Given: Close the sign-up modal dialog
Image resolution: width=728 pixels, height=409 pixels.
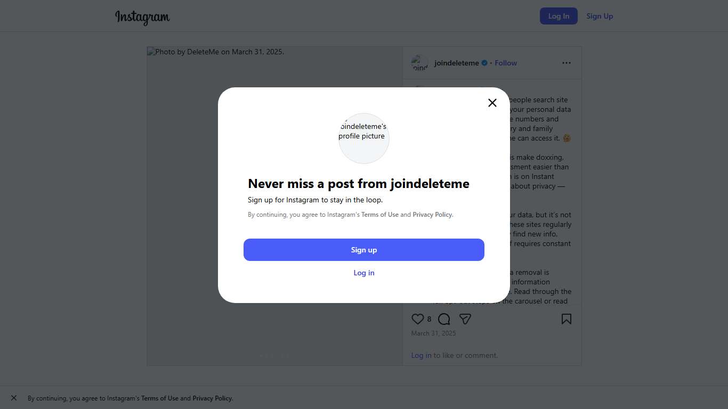Looking at the screenshot, I should click(x=492, y=103).
